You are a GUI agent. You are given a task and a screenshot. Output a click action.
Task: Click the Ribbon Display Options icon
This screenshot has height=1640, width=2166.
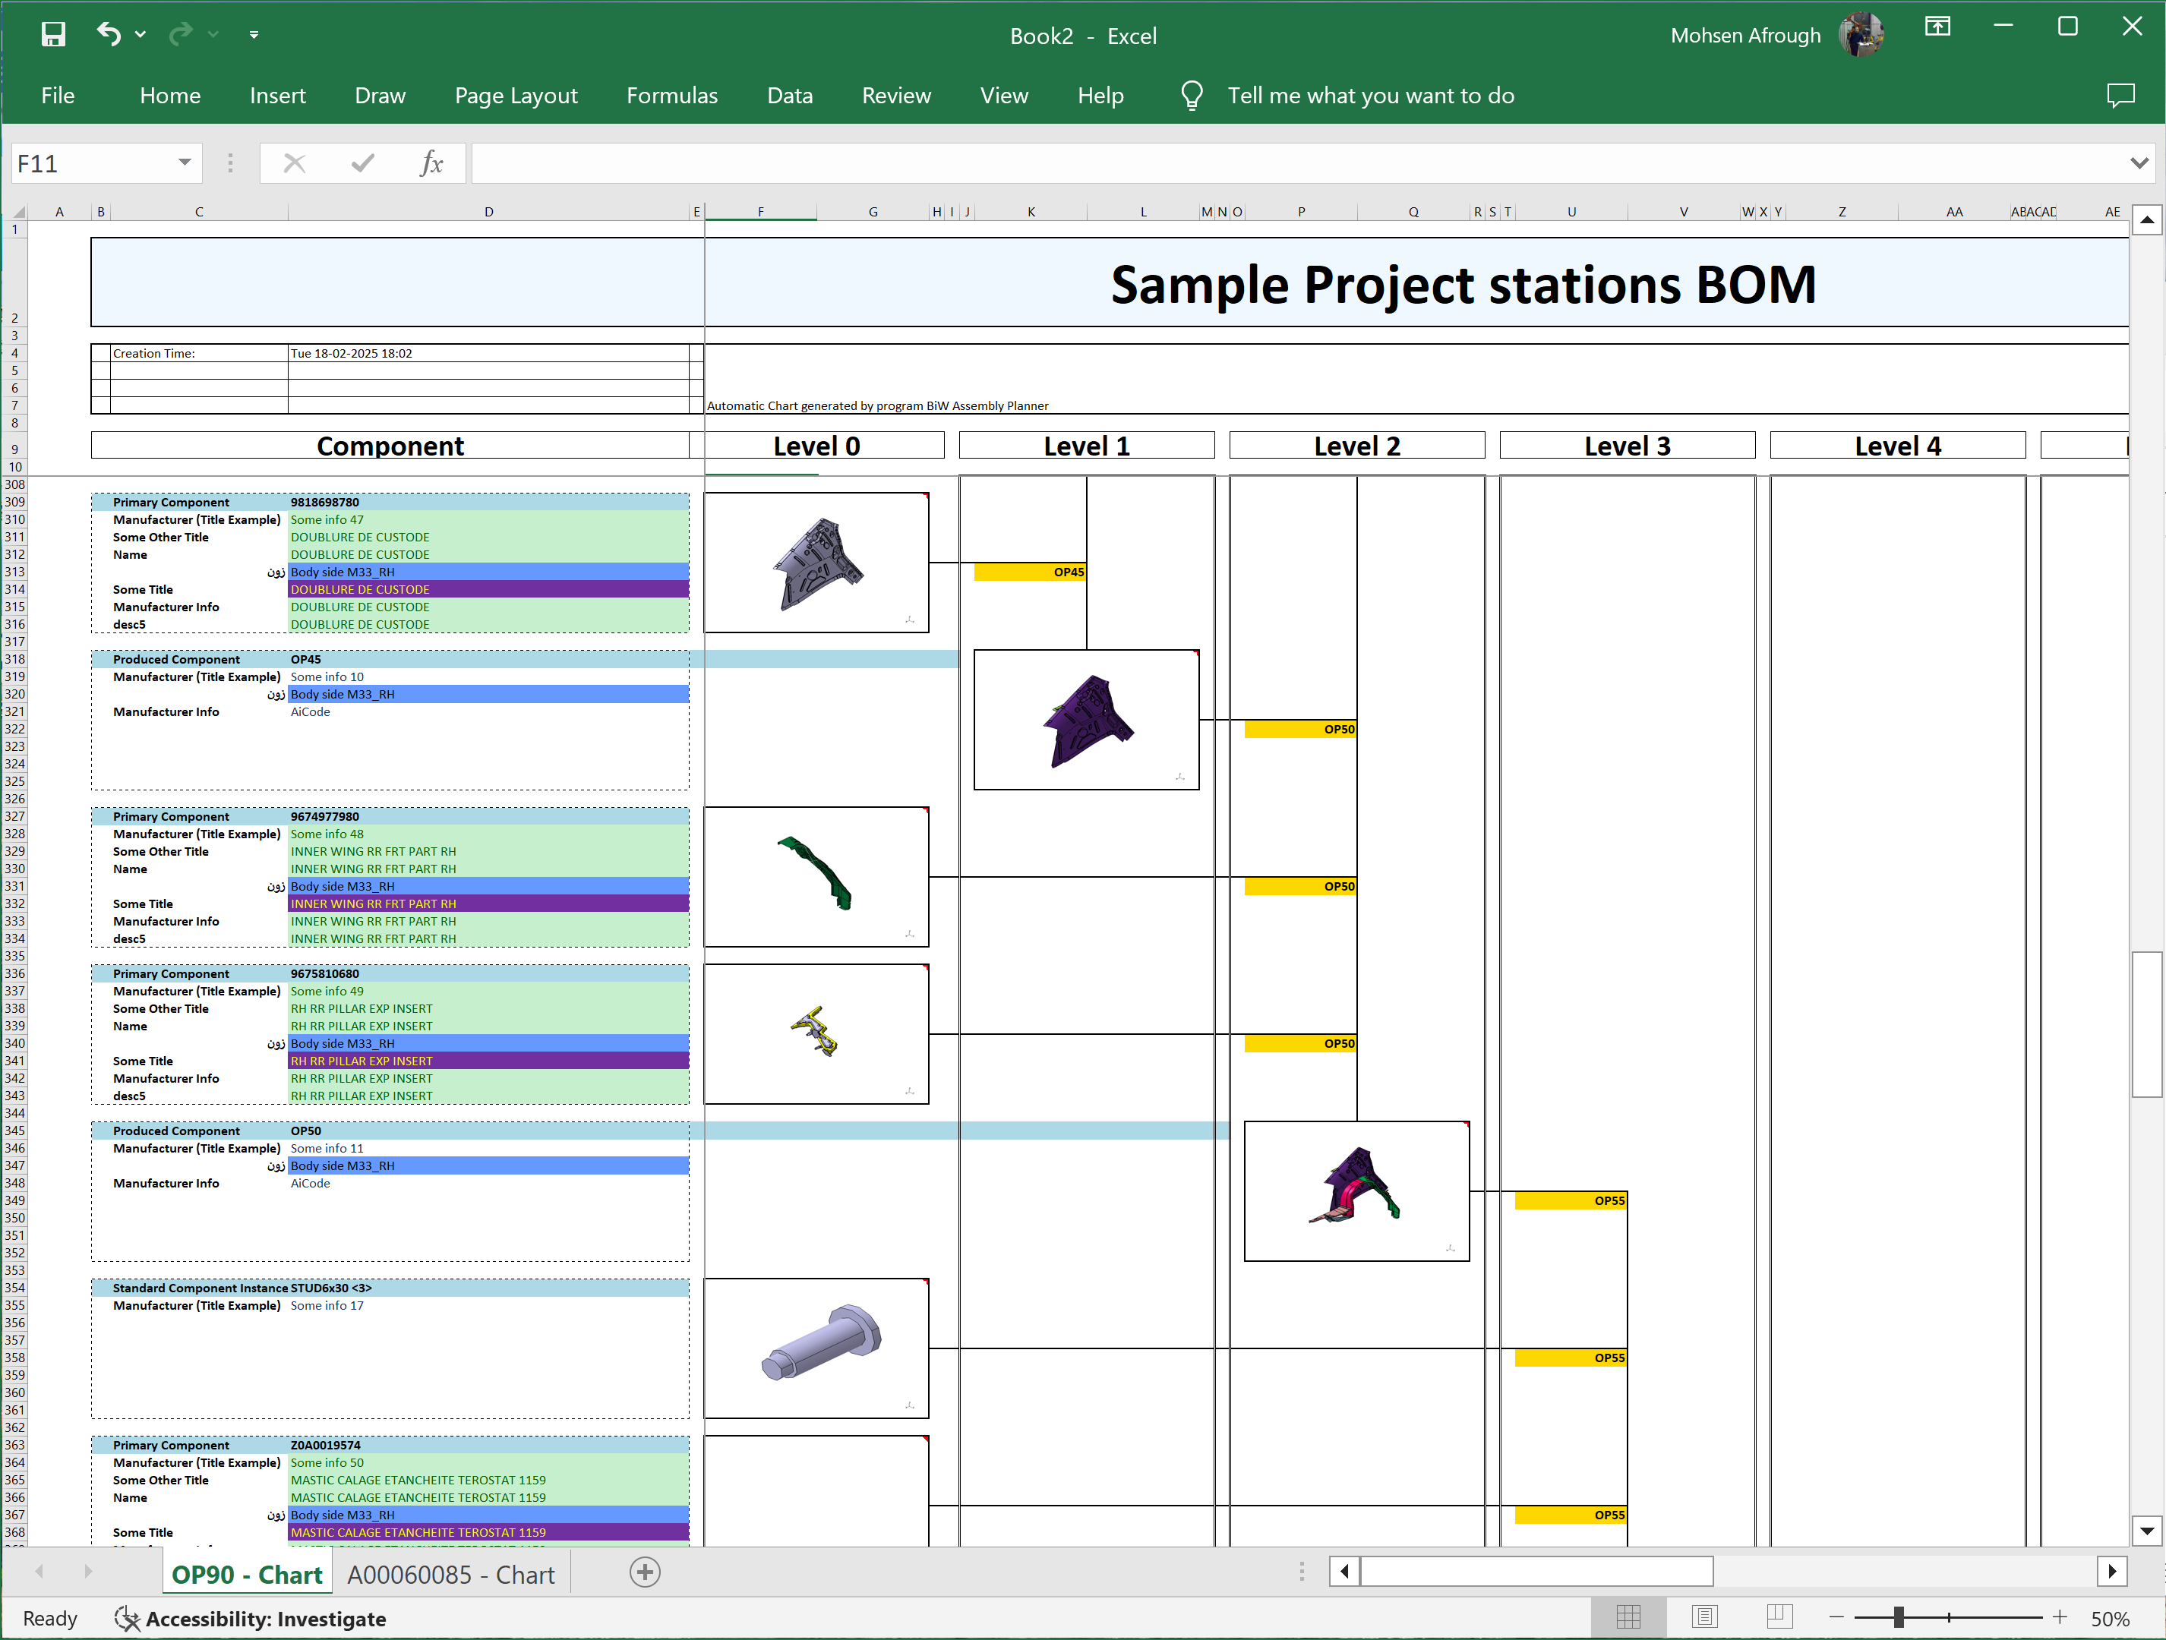pyautogui.click(x=1937, y=27)
